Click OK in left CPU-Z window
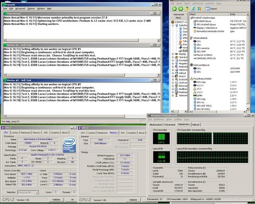Viewport: 255px width, 204px height. [x=72, y=200]
